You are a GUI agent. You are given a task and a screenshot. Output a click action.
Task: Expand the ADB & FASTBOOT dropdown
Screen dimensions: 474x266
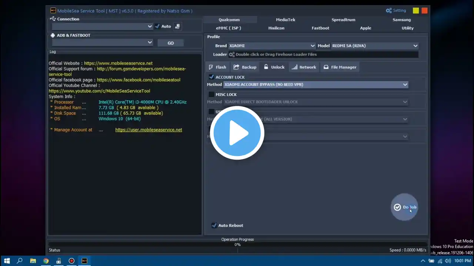tap(103, 42)
